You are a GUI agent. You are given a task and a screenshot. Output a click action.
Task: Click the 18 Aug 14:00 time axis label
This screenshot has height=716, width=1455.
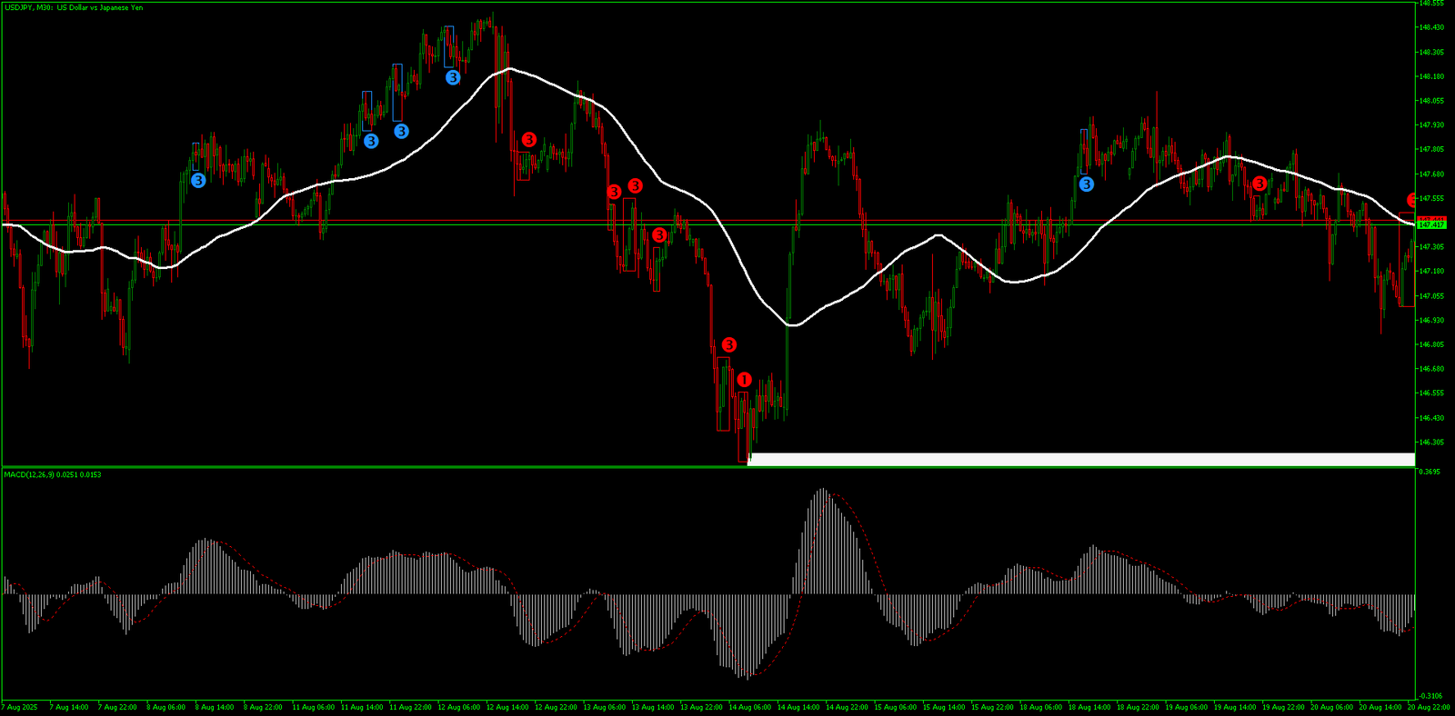click(1089, 707)
